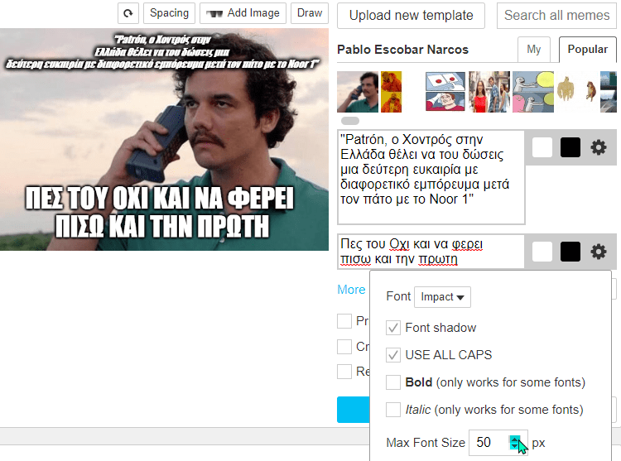The width and height of the screenshot is (621, 461).
Task: Focus the Search all memes field
Action: 556,16
